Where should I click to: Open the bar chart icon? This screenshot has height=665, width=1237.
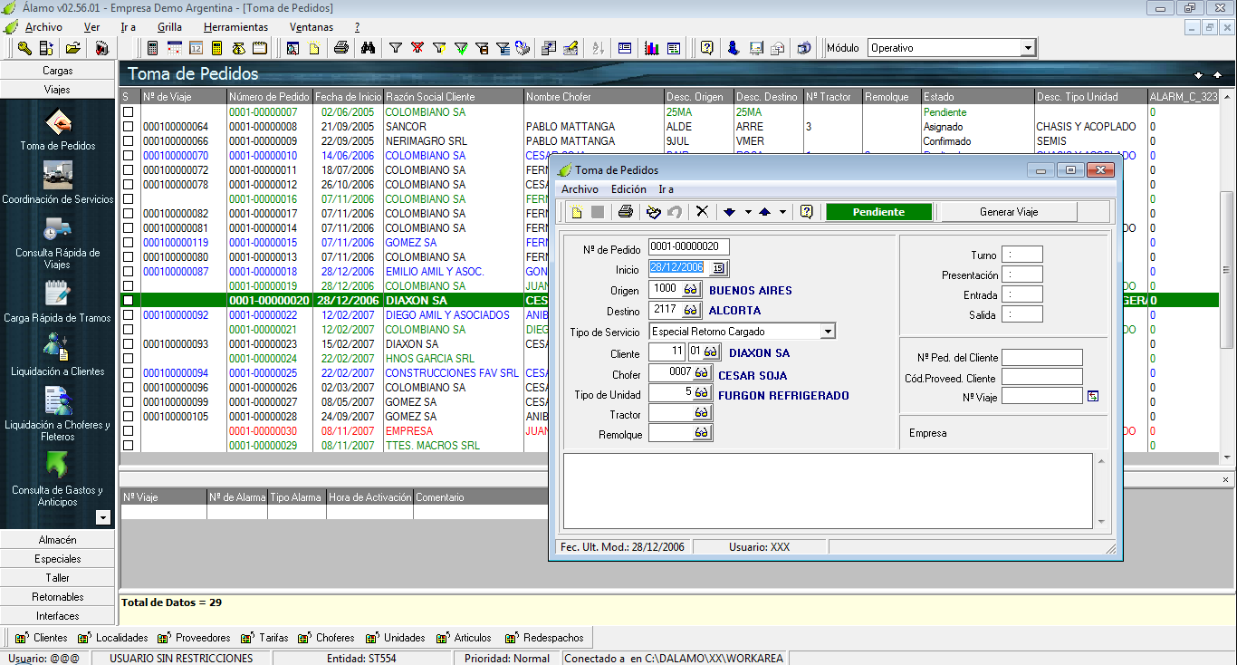[651, 48]
